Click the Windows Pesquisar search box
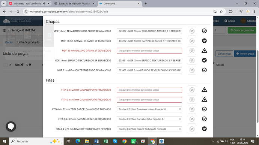 click(36, 141)
